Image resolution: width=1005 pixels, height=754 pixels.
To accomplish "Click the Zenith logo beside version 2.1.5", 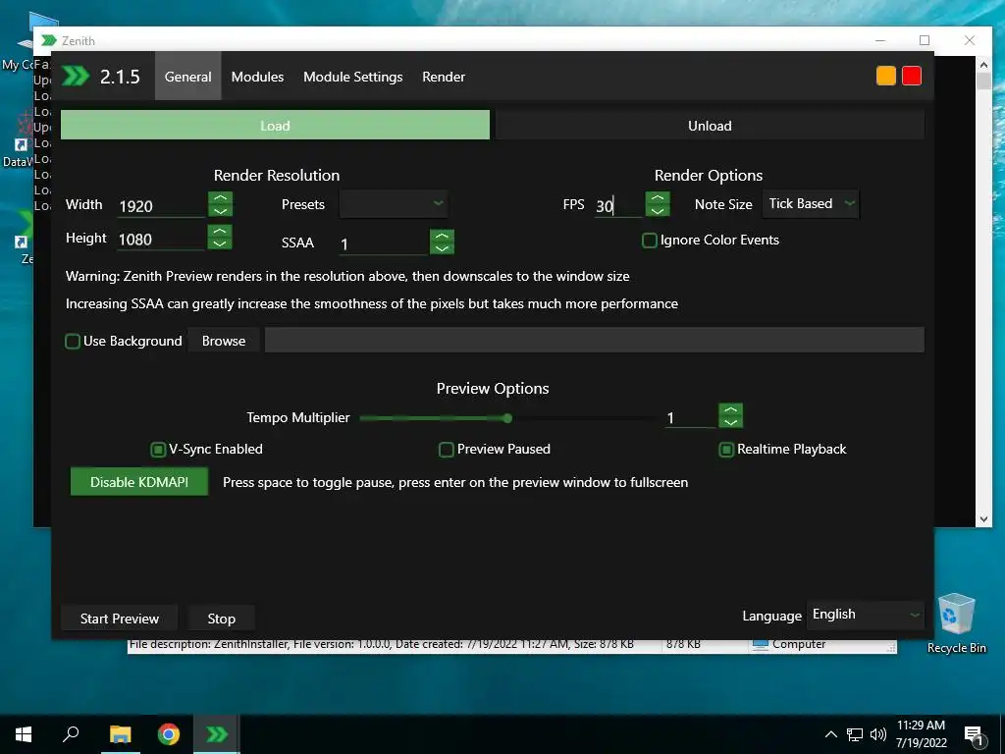I will click(x=76, y=77).
